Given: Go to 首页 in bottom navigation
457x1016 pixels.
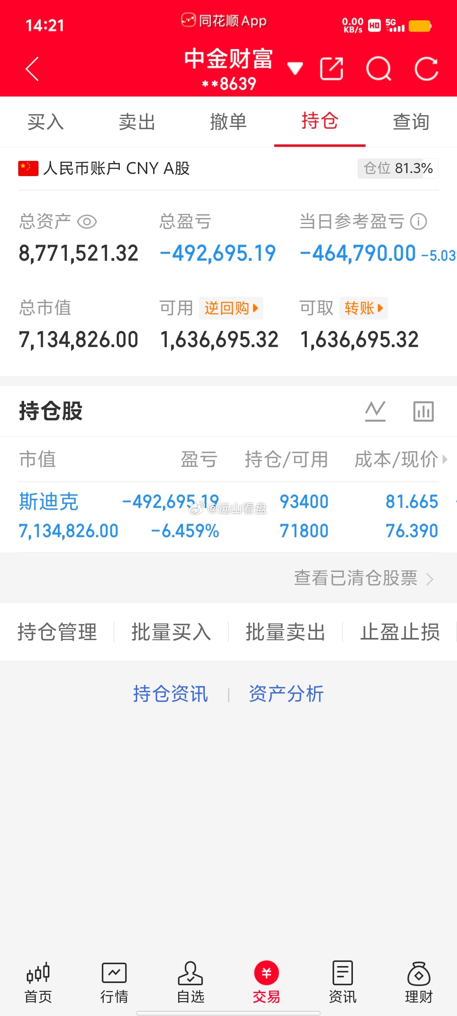Looking at the screenshot, I should (x=38, y=982).
